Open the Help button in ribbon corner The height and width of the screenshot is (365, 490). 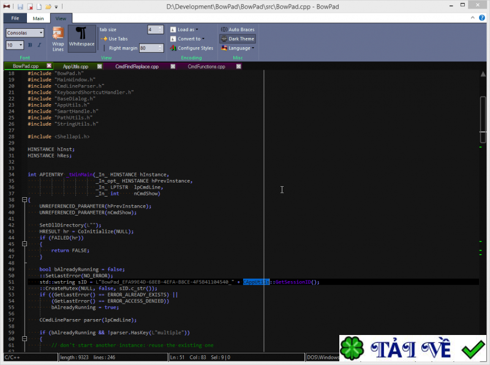click(x=483, y=18)
